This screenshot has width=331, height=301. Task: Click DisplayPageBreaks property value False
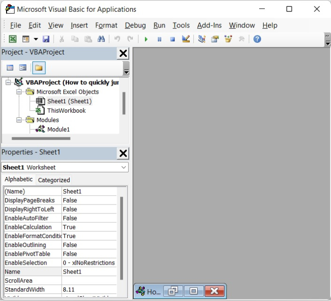click(x=89, y=200)
